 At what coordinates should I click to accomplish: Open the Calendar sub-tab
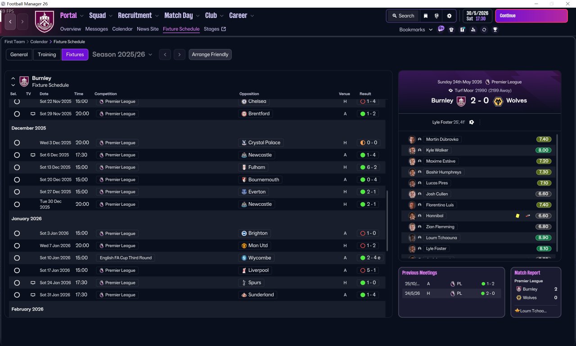(122, 29)
